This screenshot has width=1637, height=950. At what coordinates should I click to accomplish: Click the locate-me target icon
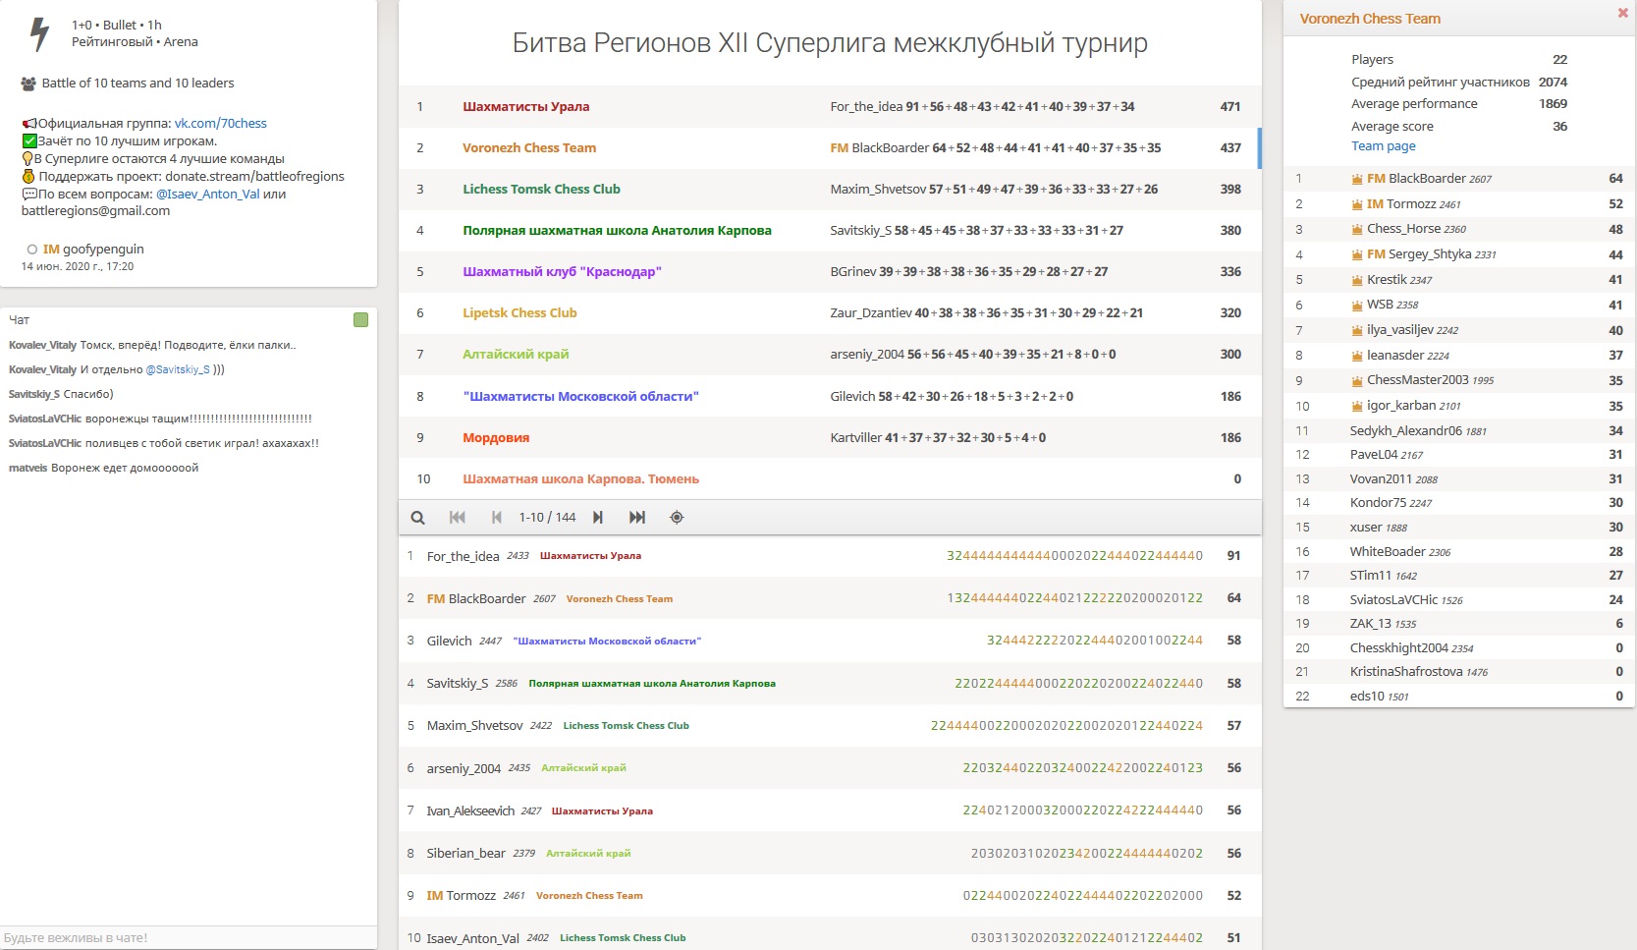click(x=677, y=518)
